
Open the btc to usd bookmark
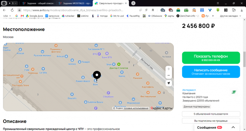pyautogui.click(x=117, y=16)
